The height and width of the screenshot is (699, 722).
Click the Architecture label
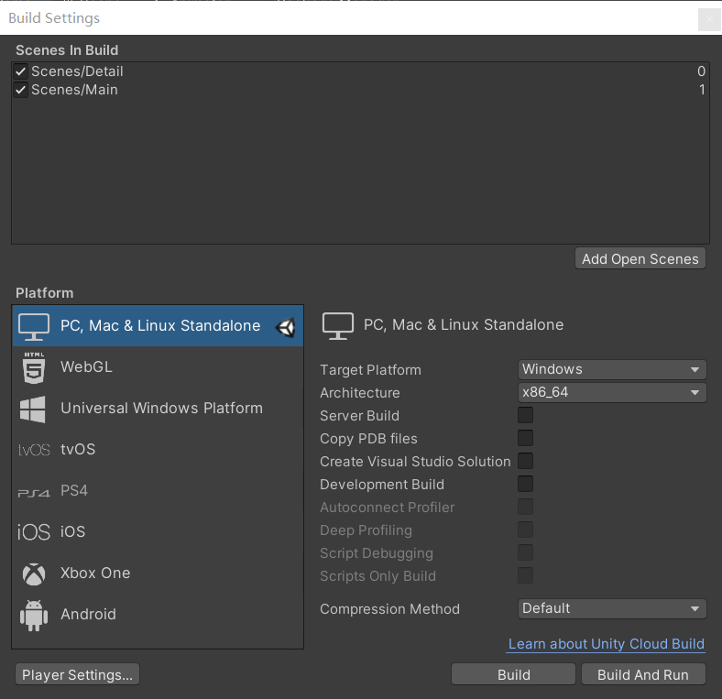pyautogui.click(x=359, y=393)
